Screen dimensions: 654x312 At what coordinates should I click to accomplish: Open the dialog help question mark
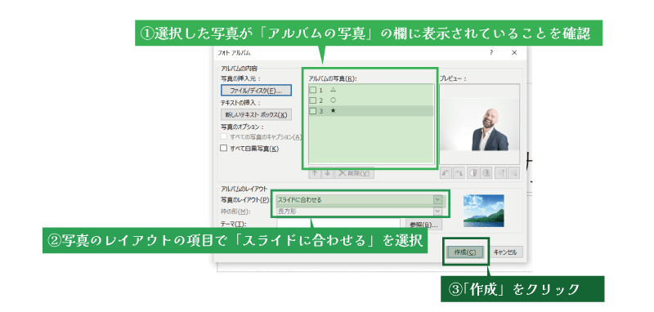(x=491, y=53)
